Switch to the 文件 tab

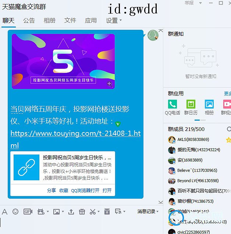70,21
